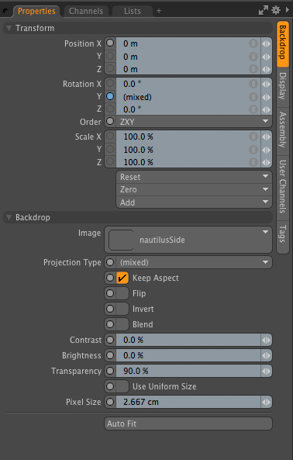The width and height of the screenshot is (293, 460).
Task: Click Transparency channel animation dot
Action: 110,371
